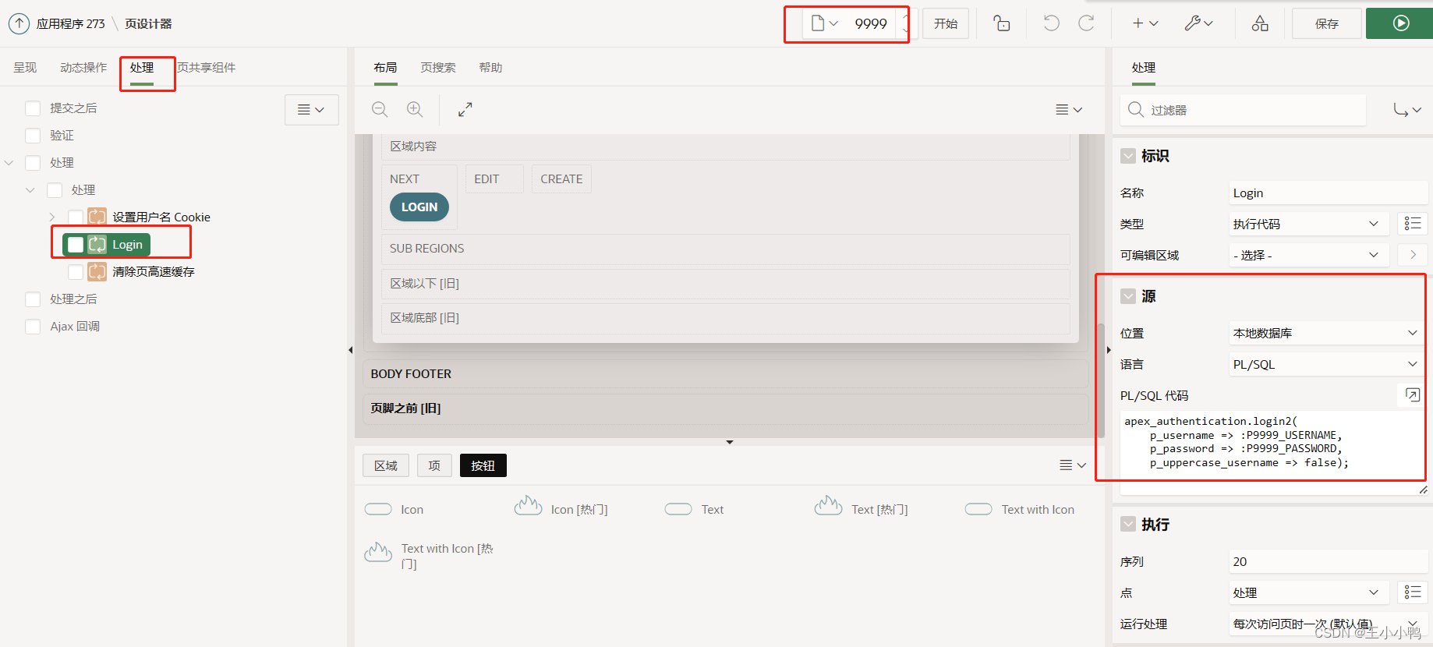Click the LOGIN button in layout
This screenshot has width=1433, height=647.
(x=419, y=207)
